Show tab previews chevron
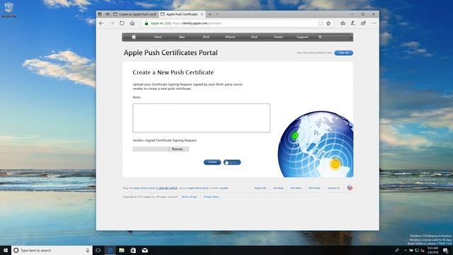This screenshot has height=255, width=453. 217,14
